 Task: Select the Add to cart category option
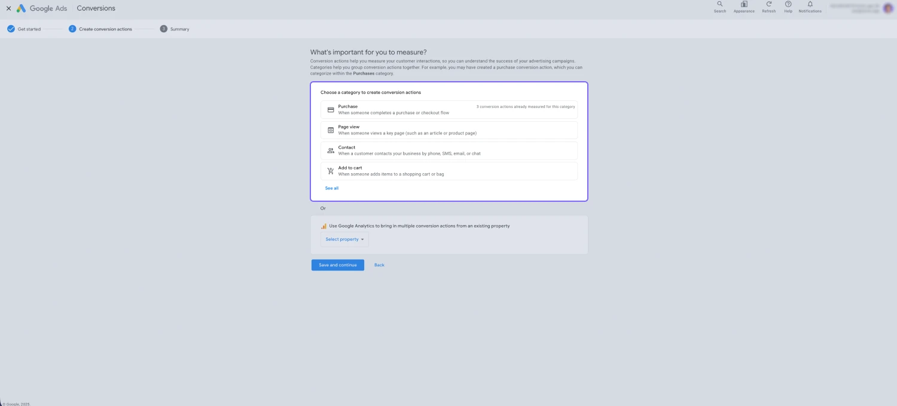448,171
